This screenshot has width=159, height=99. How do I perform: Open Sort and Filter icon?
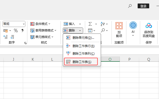pos(103,24)
